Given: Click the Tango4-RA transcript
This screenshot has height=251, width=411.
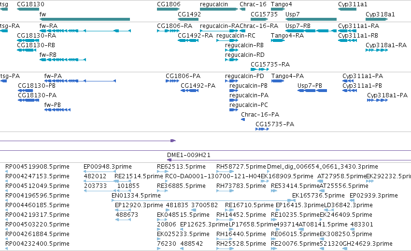Looking at the screenshot, I should click(x=278, y=40).
